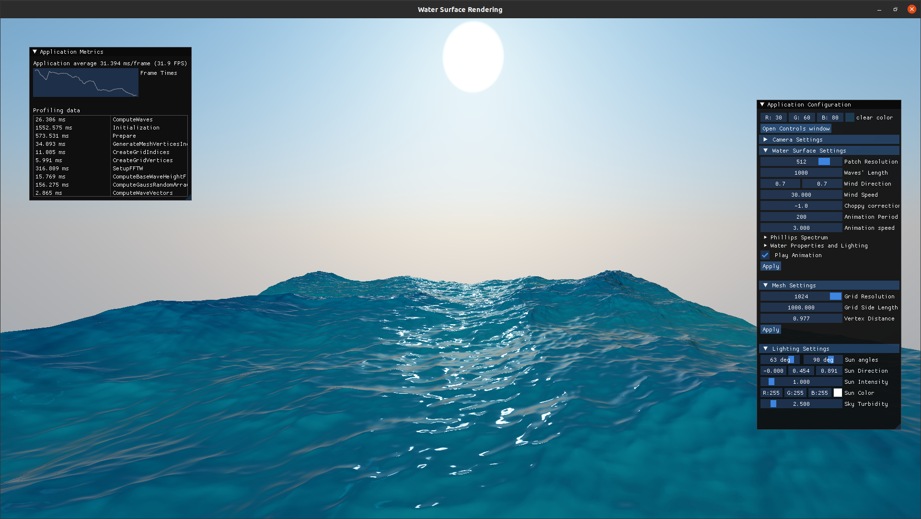Click the Sky Turbidity slider
The height and width of the screenshot is (519, 921).
tap(801, 404)
